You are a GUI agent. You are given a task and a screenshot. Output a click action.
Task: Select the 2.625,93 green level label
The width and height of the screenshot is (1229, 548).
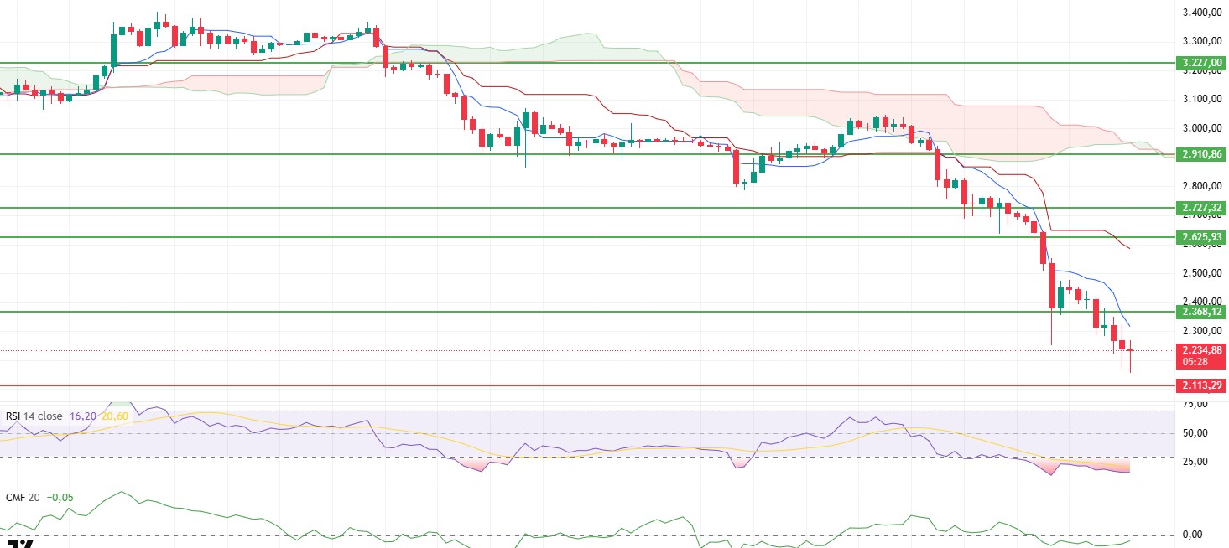[x=1200, y=237]
